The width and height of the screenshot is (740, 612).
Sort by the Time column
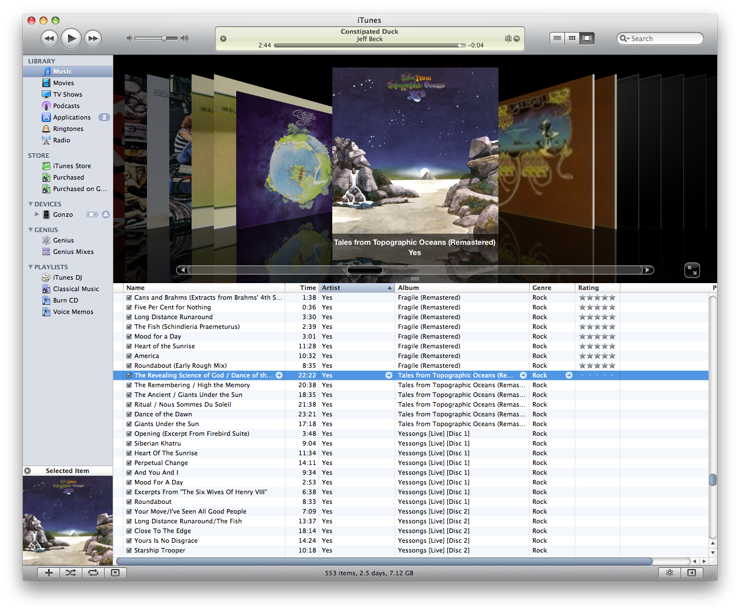click(302, 288)
